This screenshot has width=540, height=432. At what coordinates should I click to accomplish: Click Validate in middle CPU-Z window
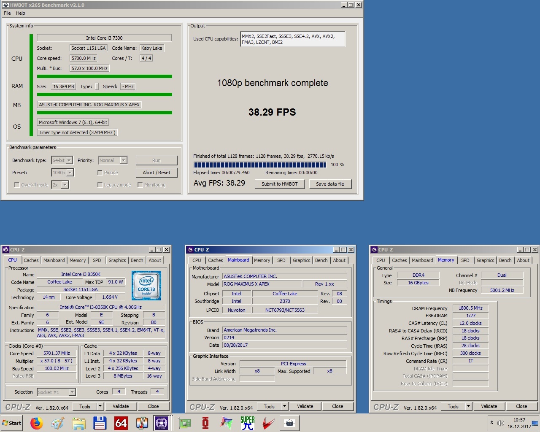coord(305,406)
